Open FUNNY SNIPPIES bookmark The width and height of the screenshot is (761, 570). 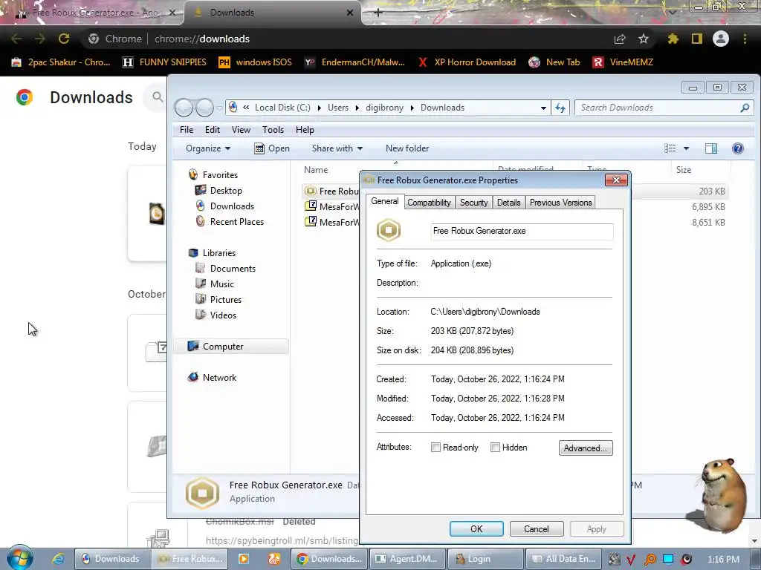164,62
